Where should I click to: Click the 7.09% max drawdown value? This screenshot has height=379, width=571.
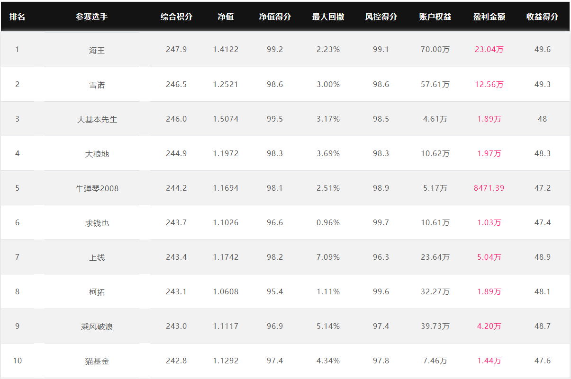328,257
